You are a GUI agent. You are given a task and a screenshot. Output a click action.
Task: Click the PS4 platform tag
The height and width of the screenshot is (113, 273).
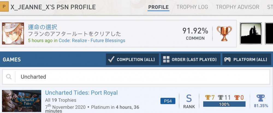[168, 101]
